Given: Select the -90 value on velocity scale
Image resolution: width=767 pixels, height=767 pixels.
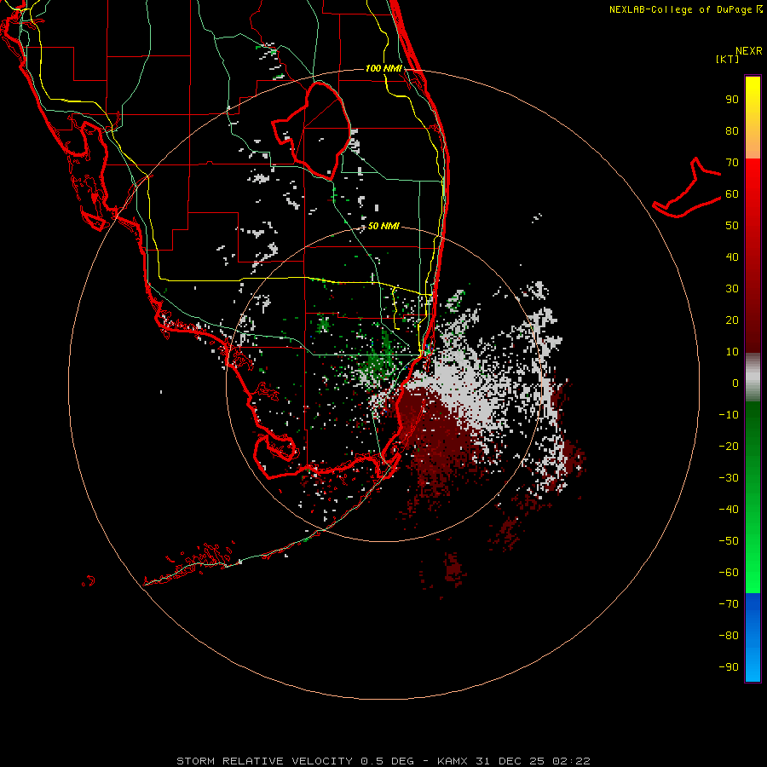Looking at the screenshot, I should tap(729, 667).
